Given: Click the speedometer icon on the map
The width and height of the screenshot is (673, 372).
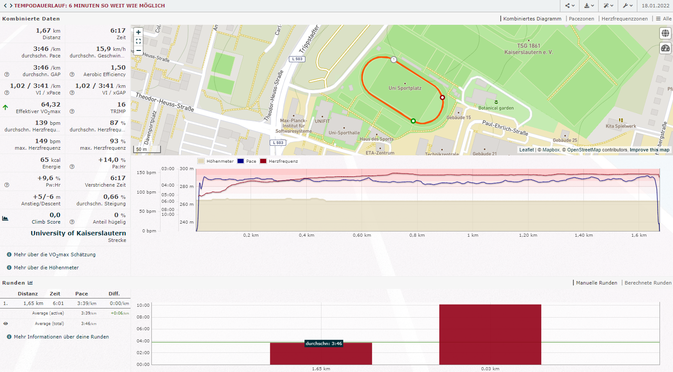Looking at the screenshot, I should [665, 48].
